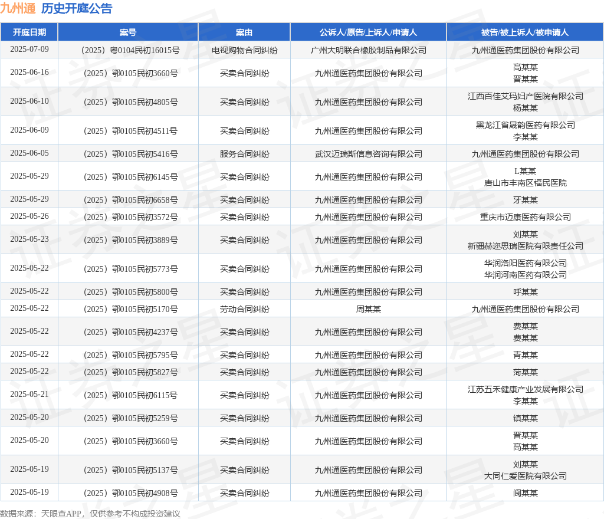Click plaintiff name "周某某"

tap(369, 309)
